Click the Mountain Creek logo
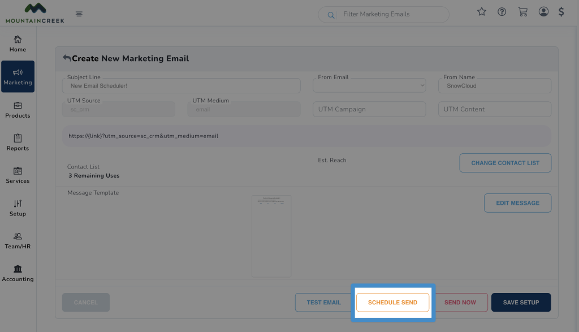Viewport: 579px width, 332px height. tap(34, 13)
